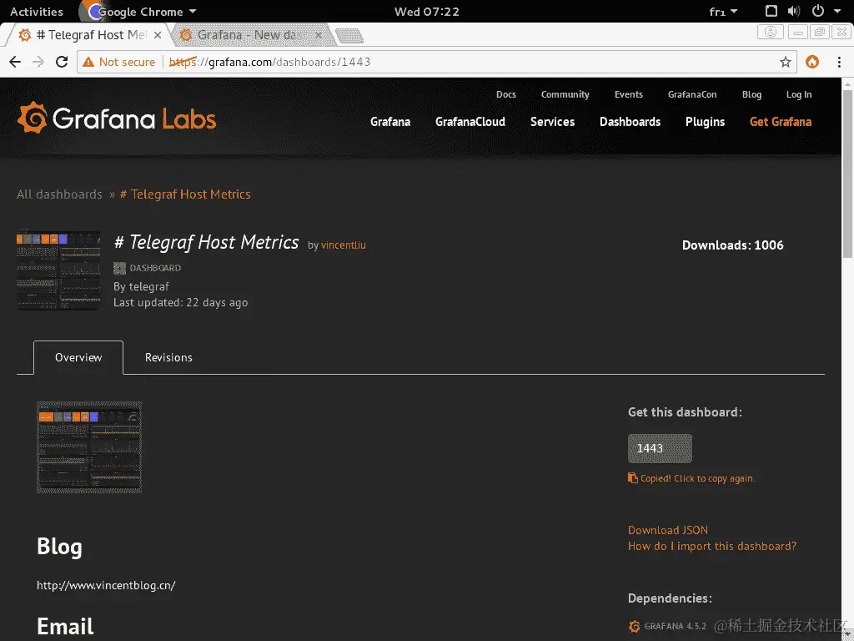Screen dimensions: 854x641
Task: Open the Grafana nav menu item
Action: coord(390,122)
